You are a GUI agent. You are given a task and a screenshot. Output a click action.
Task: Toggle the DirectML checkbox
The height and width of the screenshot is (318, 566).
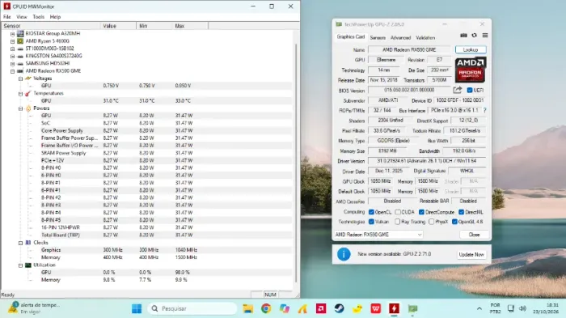[461, 212]
